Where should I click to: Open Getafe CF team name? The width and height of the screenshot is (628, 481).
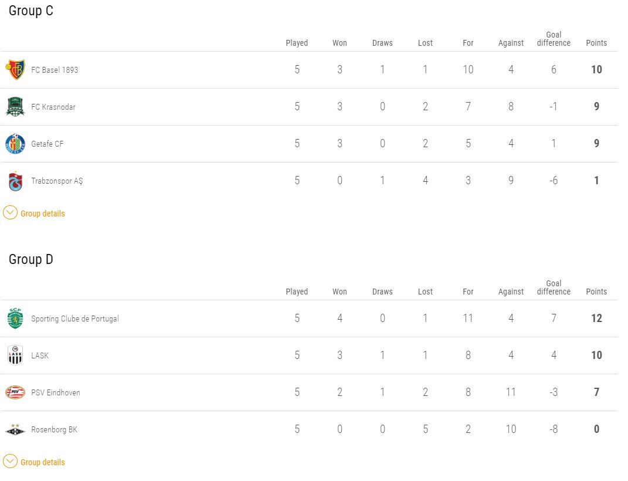point(47,144)
